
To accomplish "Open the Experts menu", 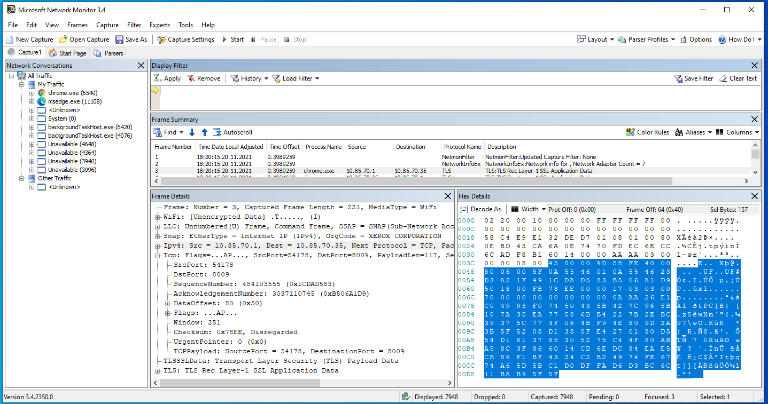I will [x=159, y=25].
